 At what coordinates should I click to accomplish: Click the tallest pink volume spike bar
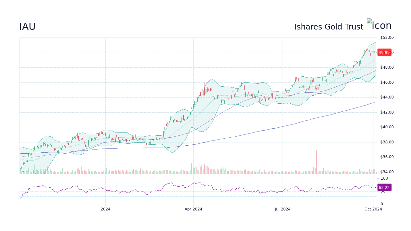click(x=317, y=162)
